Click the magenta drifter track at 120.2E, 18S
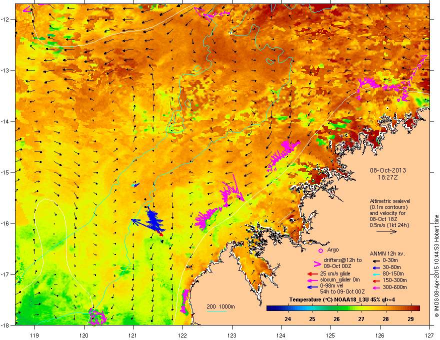The width and height of the screenshot is (440, 340). tap(97, 316)
